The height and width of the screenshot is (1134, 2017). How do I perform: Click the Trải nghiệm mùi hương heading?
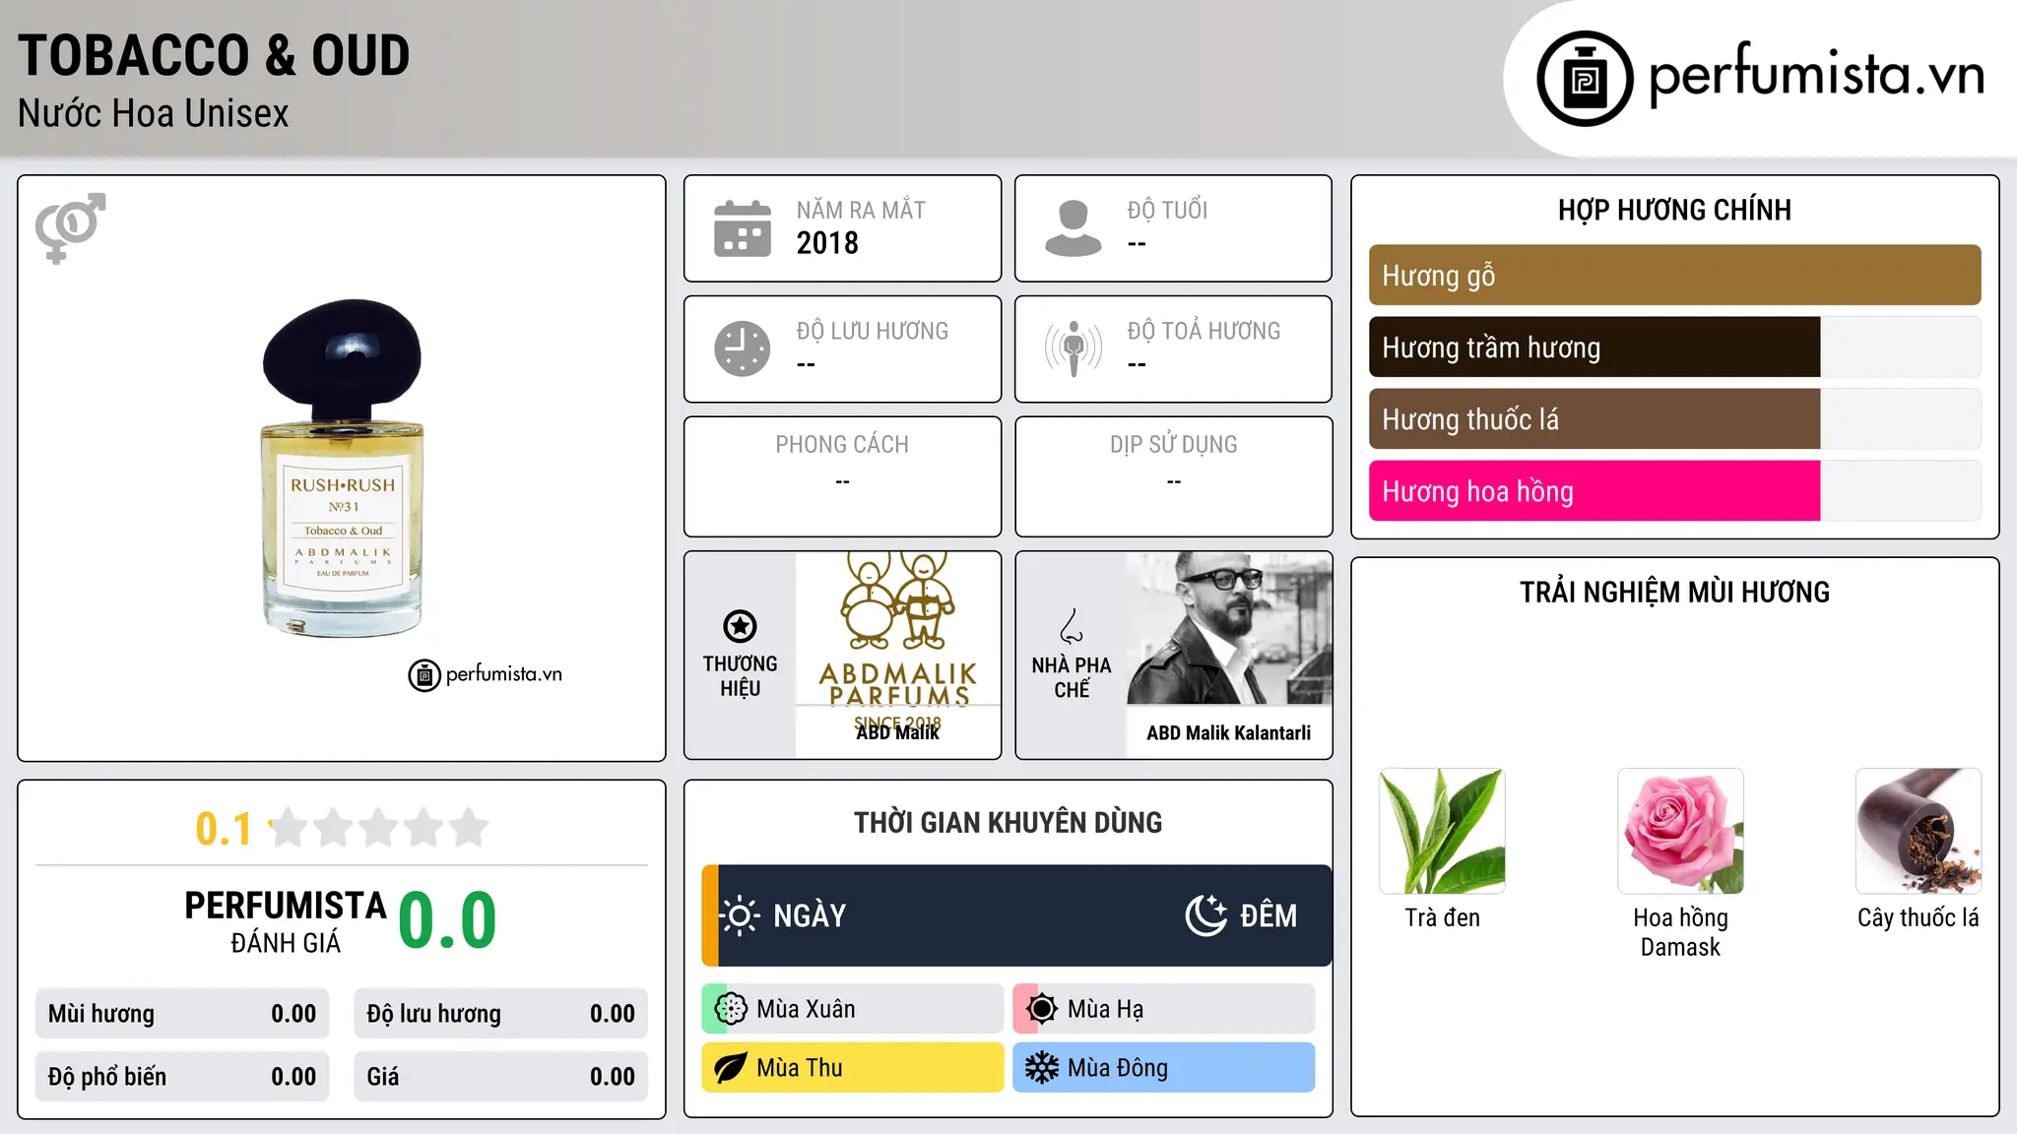(1675, 592)
